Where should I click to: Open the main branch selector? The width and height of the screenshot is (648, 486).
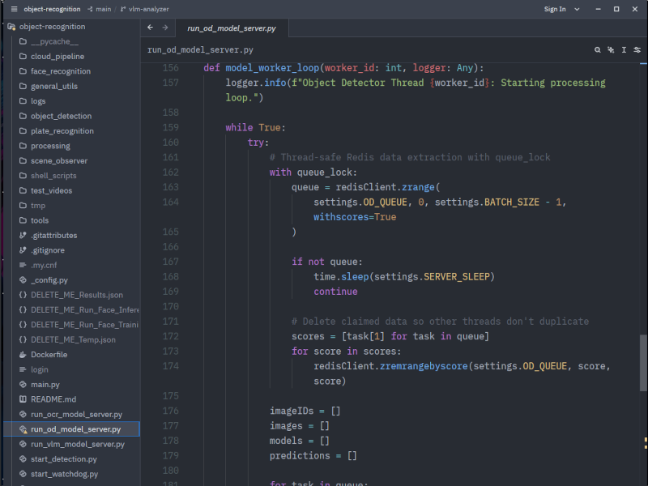[99, 9]
